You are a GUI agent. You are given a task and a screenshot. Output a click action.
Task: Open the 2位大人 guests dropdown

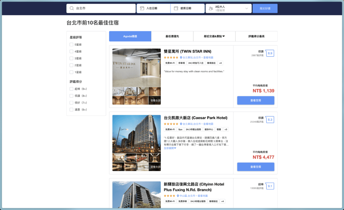tap(228, 8)
